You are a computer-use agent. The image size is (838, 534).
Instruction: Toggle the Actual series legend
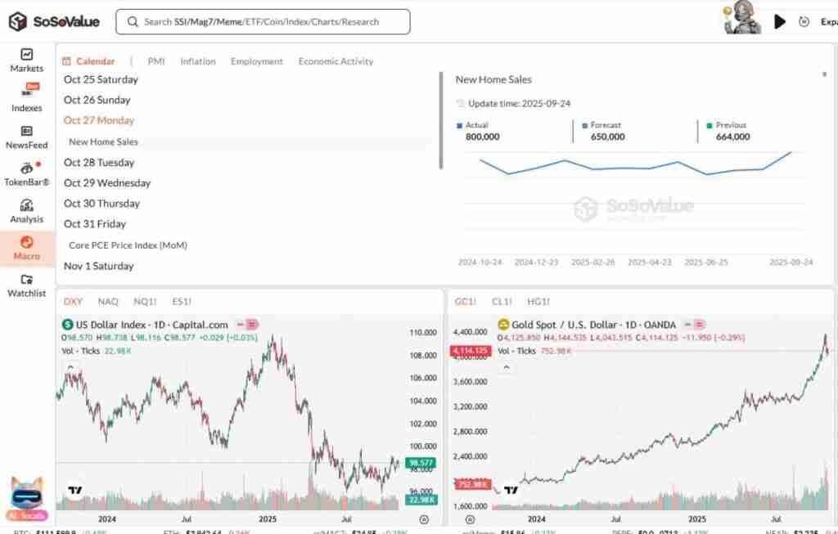coord(475,125)
